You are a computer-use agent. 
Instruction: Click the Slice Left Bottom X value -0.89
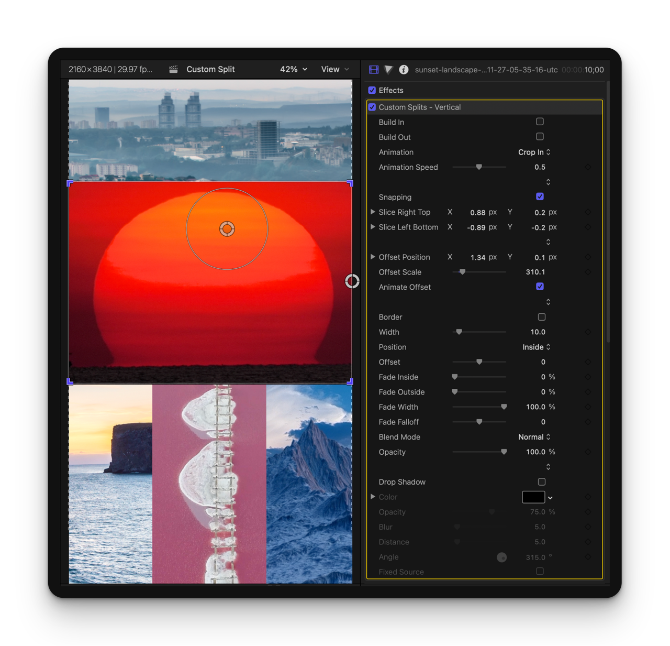click(x=476, y=227)
